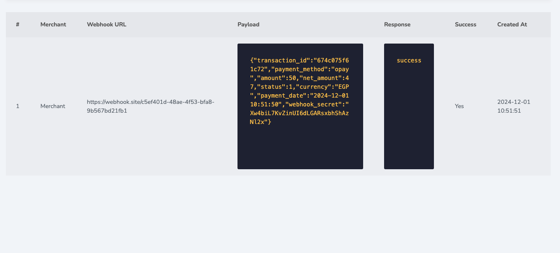Click the Created At column header

click(x=512, y=25)
